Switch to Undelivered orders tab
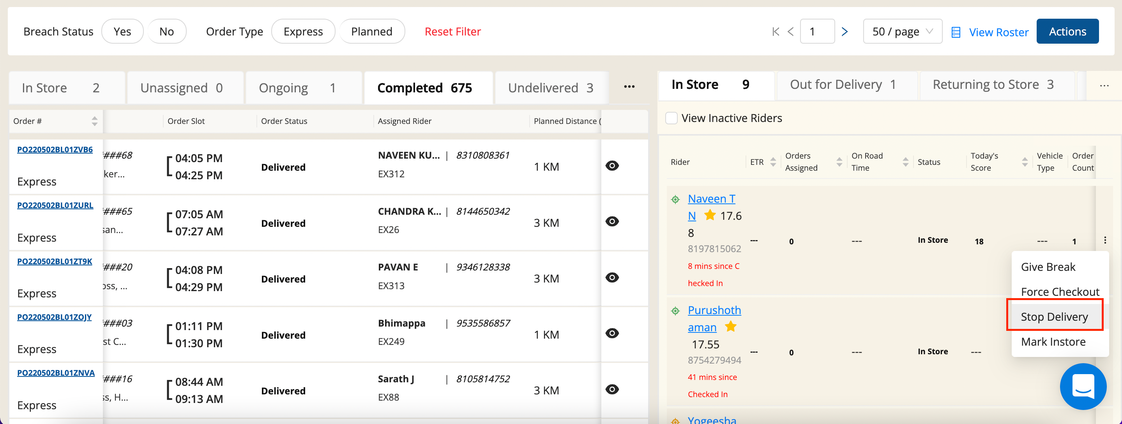 point(551,88)
